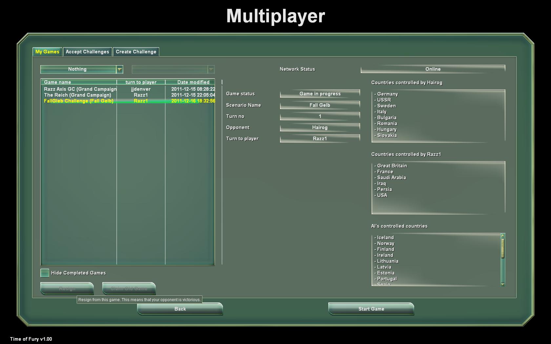Select Ireland in AI controlled countries
The width and height of the screenshot is (551, 344).
tap(384, 255)
